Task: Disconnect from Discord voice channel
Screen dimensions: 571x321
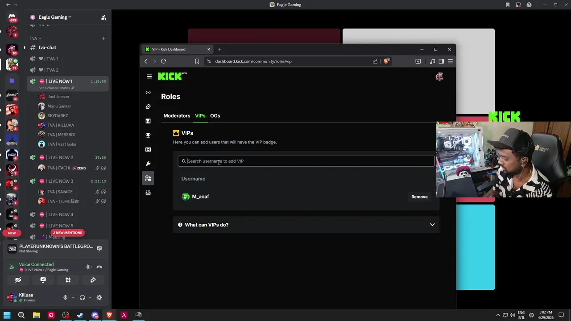Action: click(99, 267)
